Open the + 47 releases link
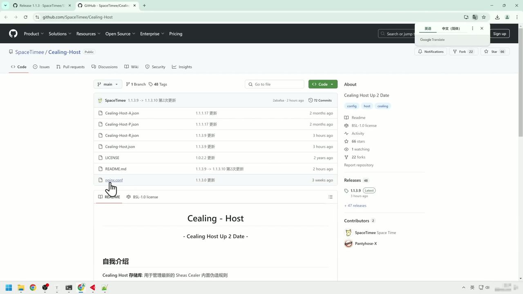This screenshot has width=523, height=294. coord(355,206)
